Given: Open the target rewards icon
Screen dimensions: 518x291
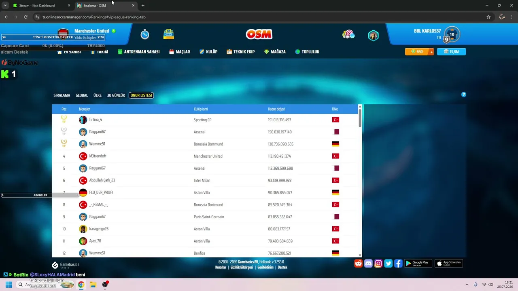Looking at the screenshot, I should pos(348,35).
